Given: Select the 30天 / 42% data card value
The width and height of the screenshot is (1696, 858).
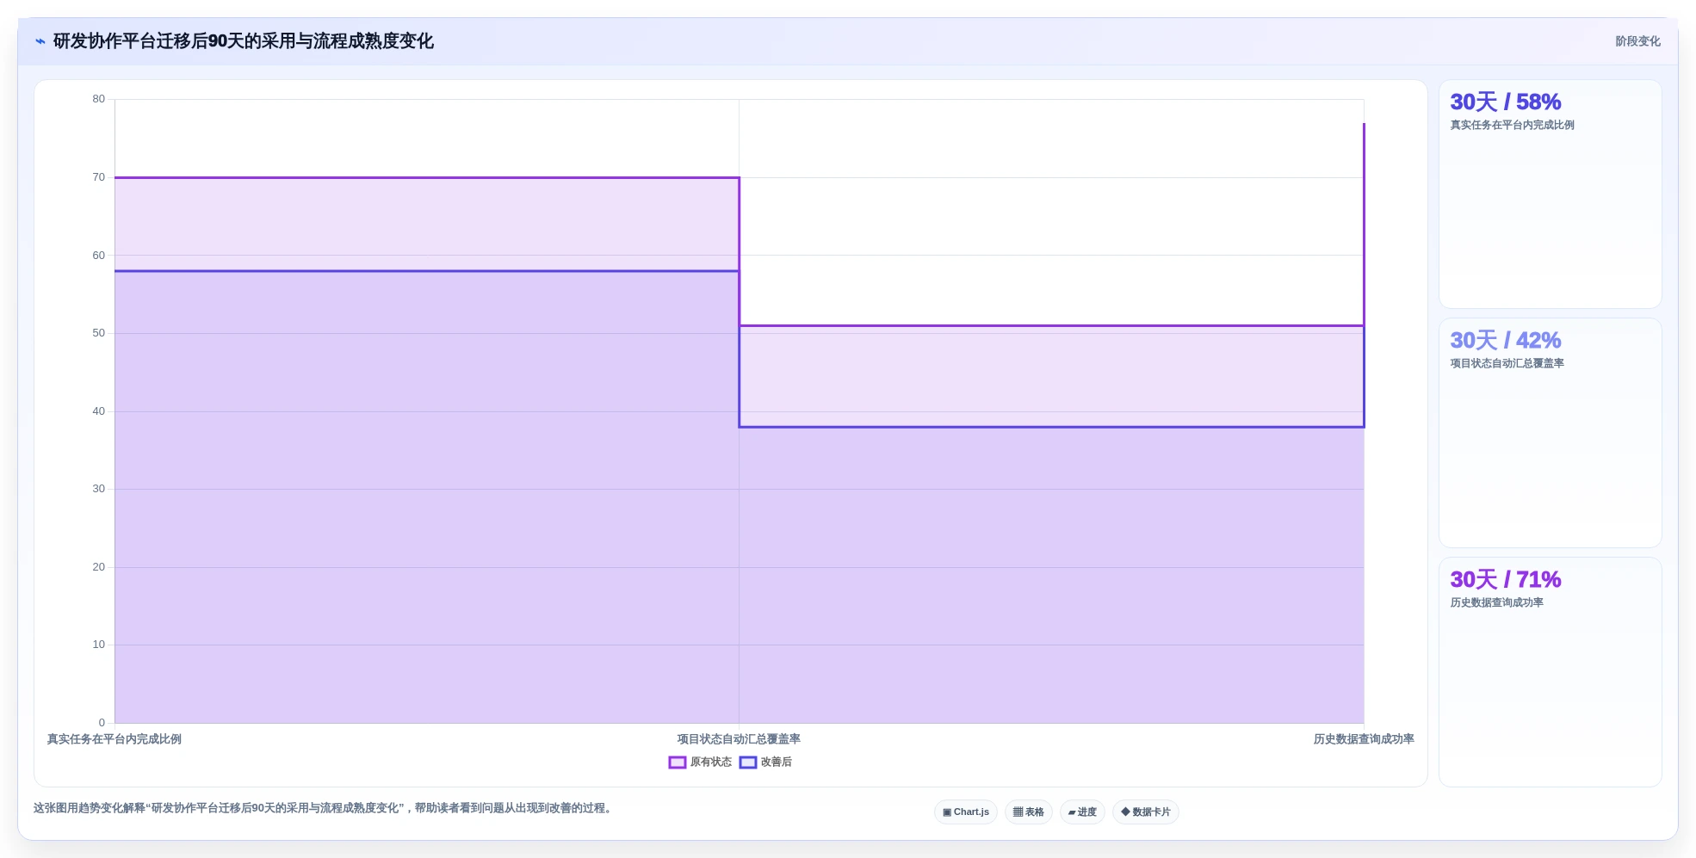Looking at the screenshot, I should coord(1505,341).
